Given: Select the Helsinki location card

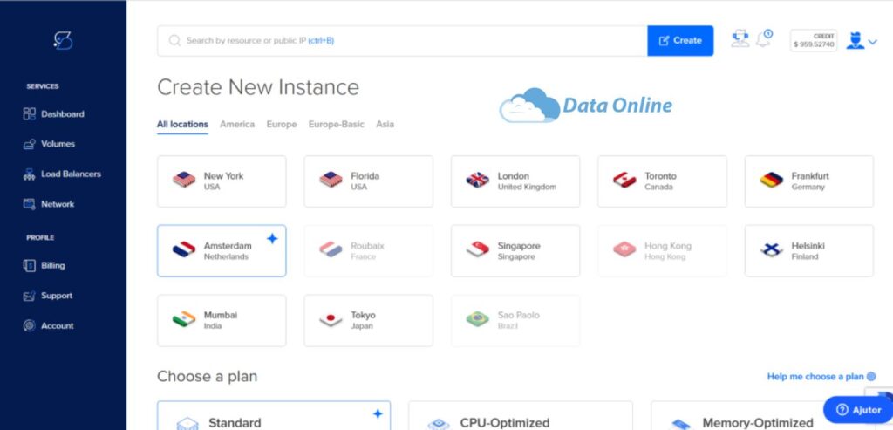Looking at the screenshot, I should 809,250.
